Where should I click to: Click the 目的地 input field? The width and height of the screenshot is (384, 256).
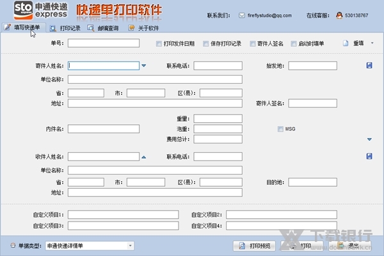pos(313,182)
